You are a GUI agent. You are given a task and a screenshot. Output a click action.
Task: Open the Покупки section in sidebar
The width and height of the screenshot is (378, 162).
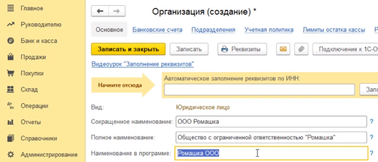point(32,73)
